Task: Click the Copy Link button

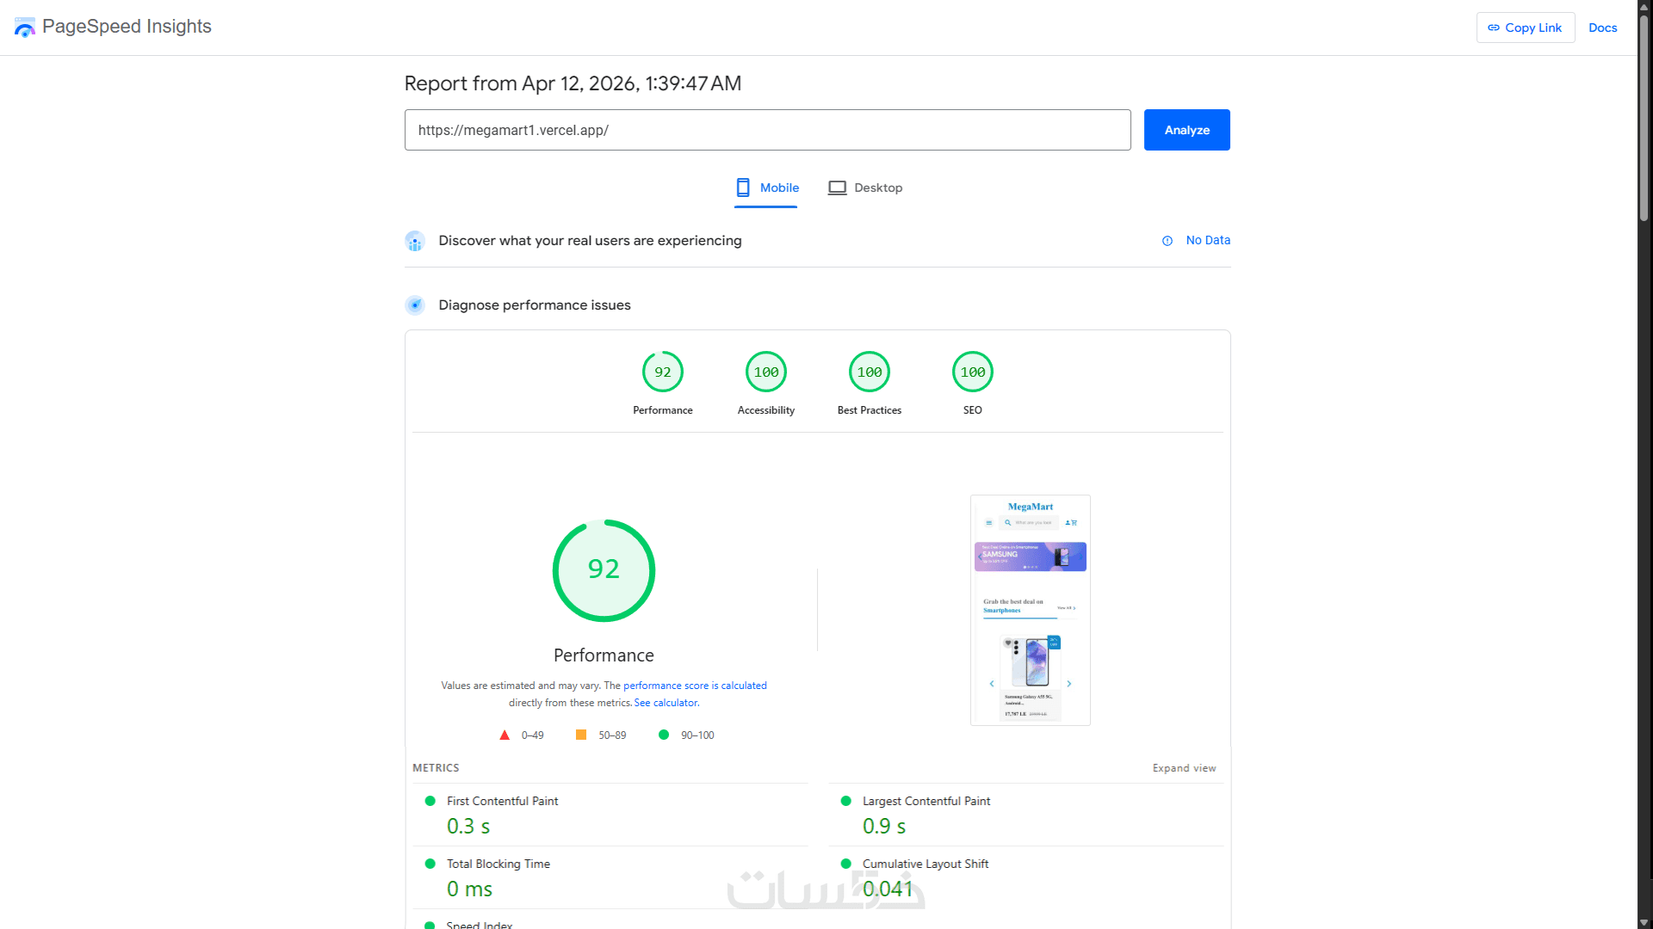Action: 1525,28
